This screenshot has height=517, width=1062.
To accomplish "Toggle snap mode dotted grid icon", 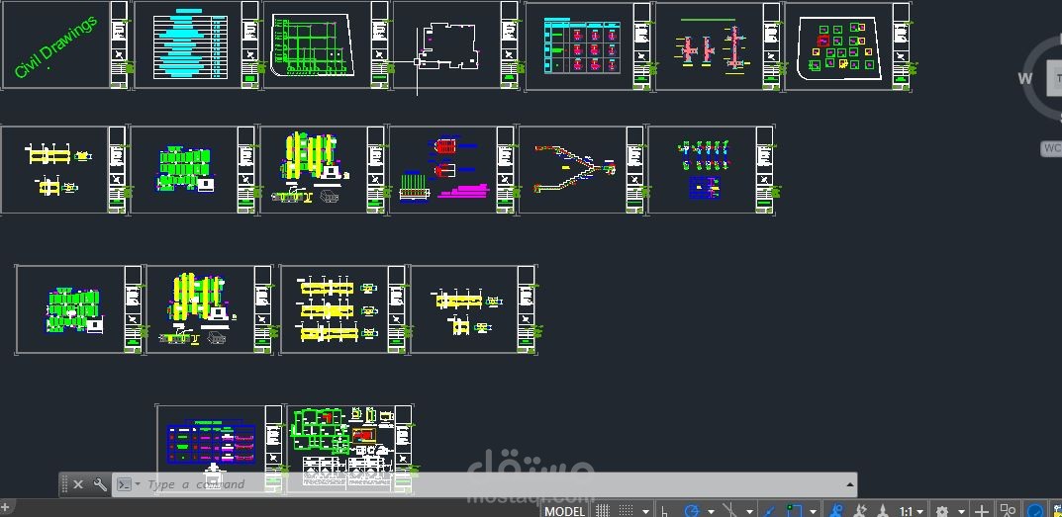I will (x=627, y=511).
